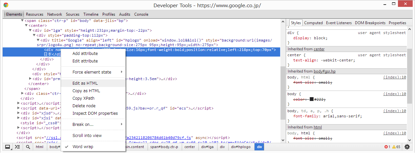The image size is (415, 153).
Task: Open the Console panel tab
Action: 141,14
